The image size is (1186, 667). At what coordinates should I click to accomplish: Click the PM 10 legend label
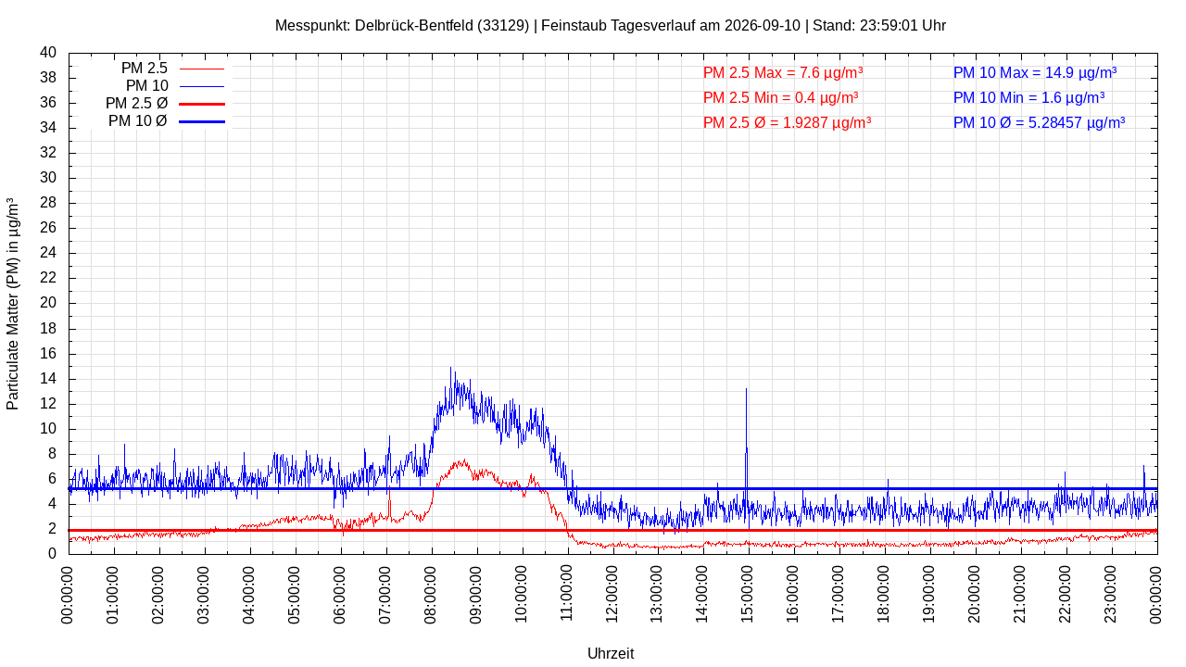click(x=146, y=86)
